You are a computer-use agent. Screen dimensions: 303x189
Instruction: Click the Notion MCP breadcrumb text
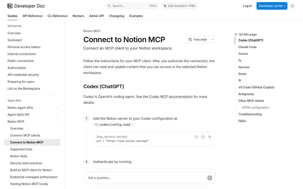(x=92, y=31)
